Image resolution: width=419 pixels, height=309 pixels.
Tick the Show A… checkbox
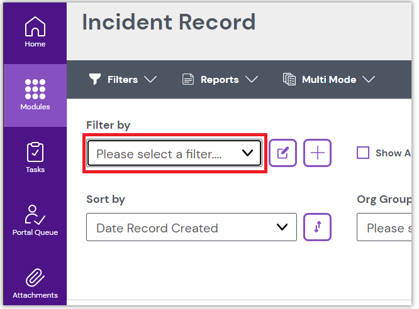363,153
